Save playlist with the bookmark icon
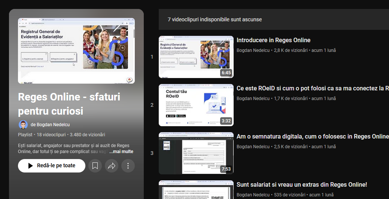 click(x=95, y=166)
